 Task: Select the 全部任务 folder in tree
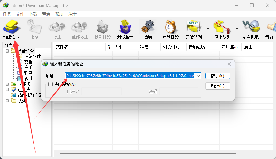(26, 51)
